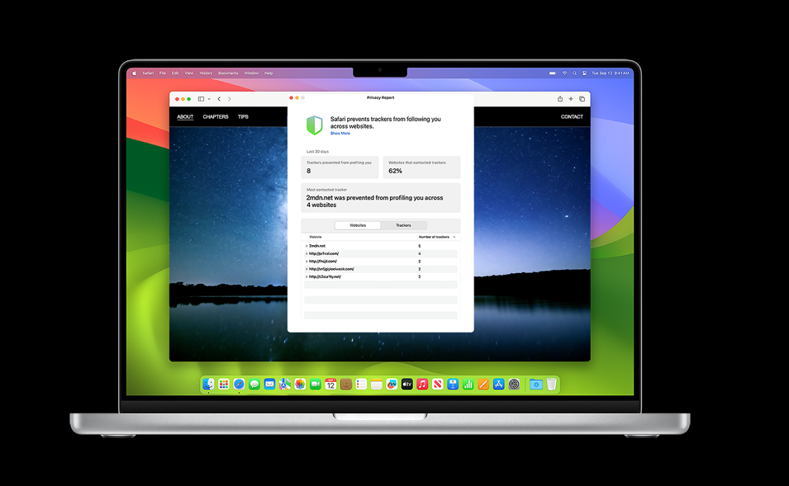Screen dimensions: 789x486
Task: Click the Show More link
Action: [x=340, y=133]
